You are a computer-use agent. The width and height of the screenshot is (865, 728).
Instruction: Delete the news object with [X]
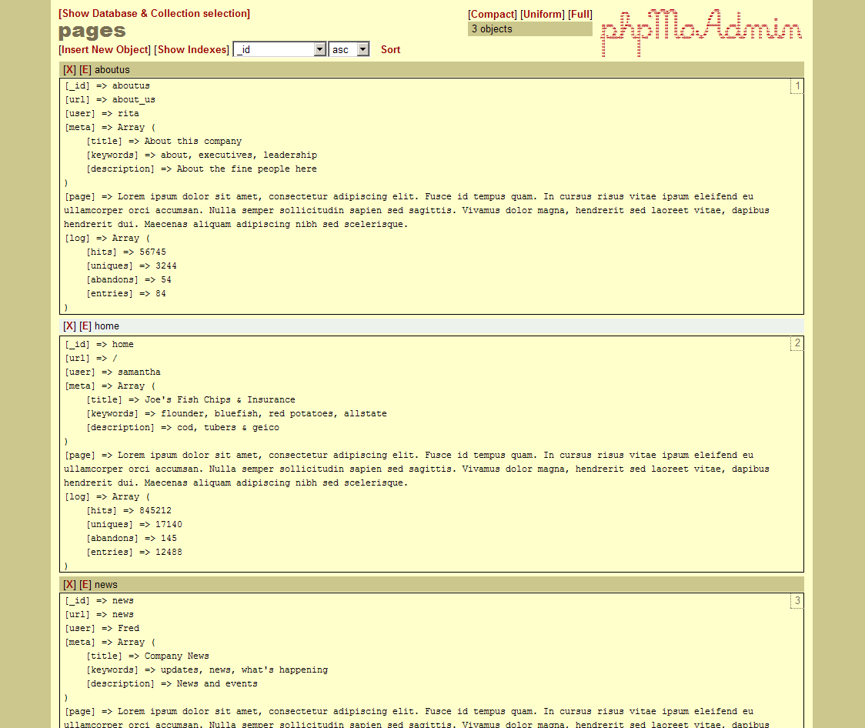[69, 585]
